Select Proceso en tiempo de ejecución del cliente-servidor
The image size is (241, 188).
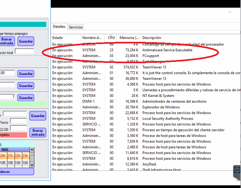click(146, 130)
